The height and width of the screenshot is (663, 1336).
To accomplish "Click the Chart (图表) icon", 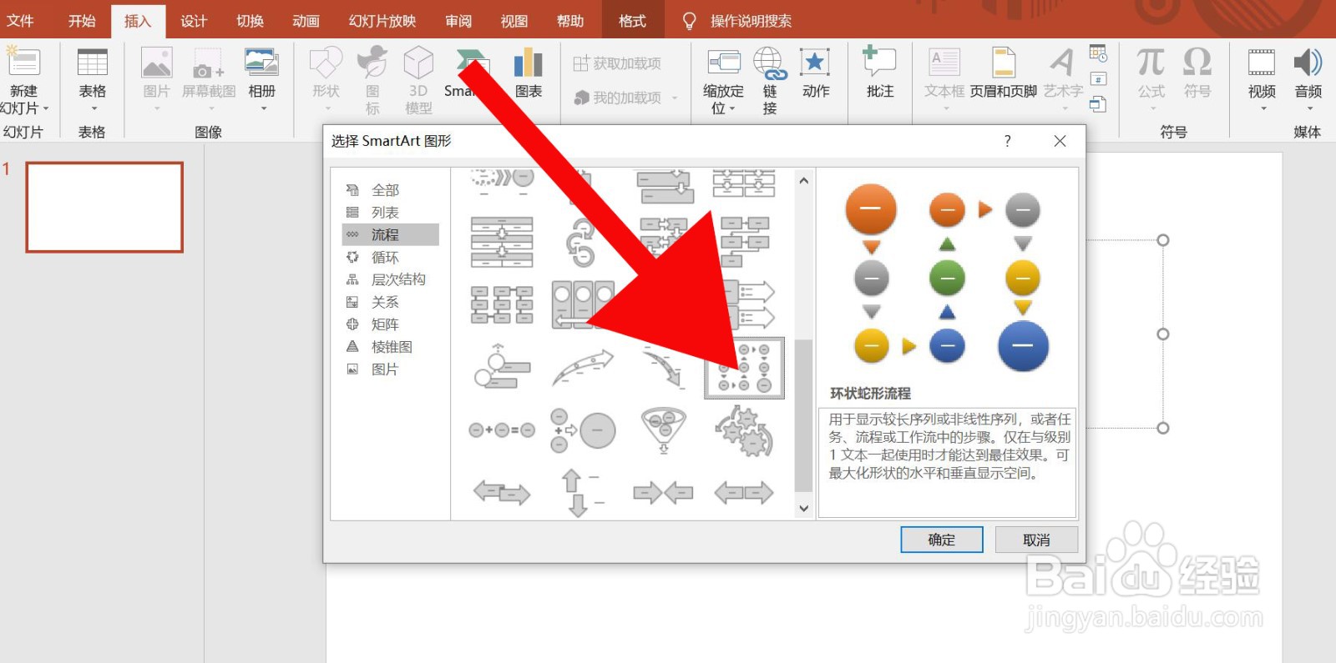I will click(528, 63).
